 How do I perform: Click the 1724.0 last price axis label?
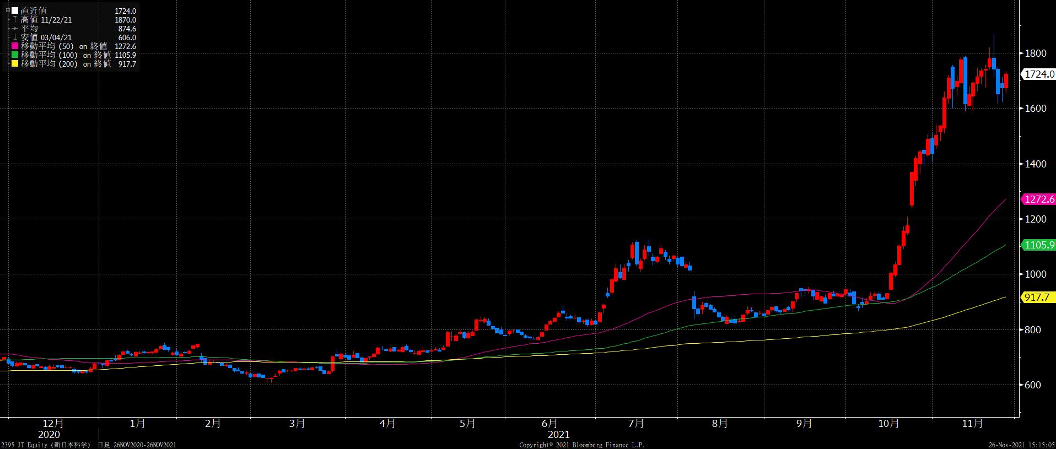click(x=1038, y=74)
